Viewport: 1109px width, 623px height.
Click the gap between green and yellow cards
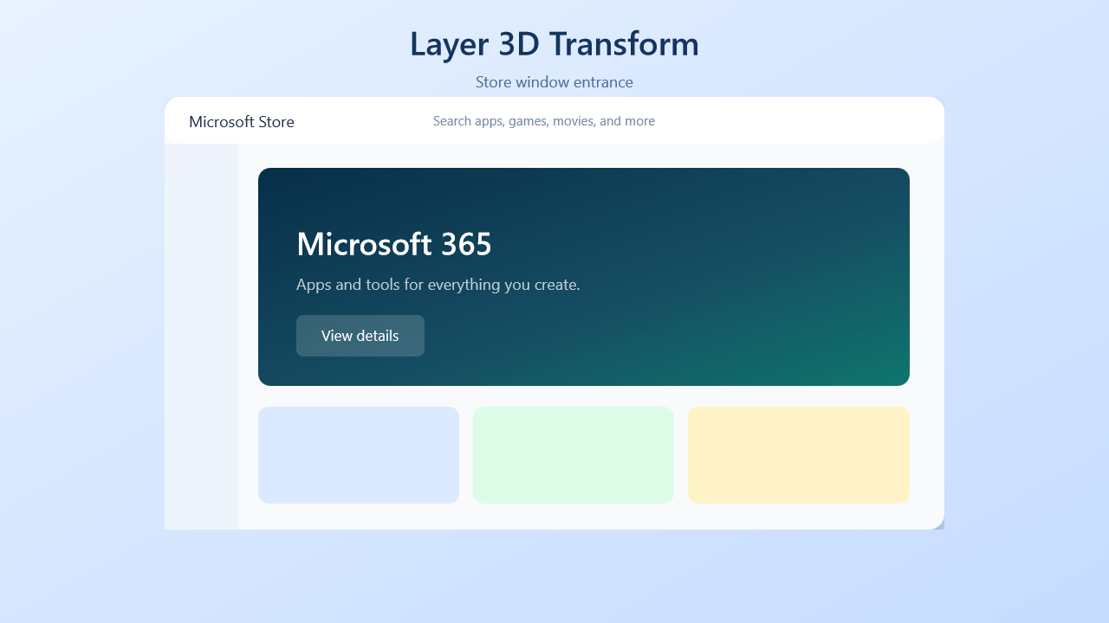[681, 455]
